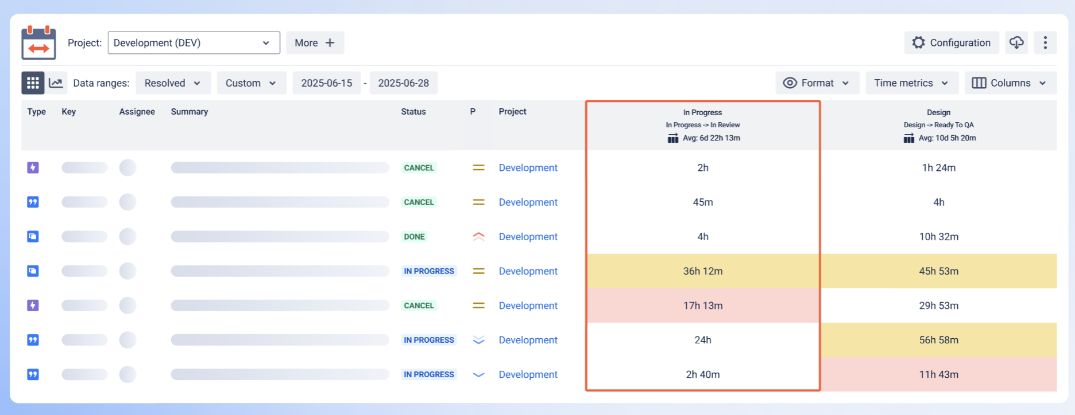Open the vertical three-dot options menu

(1045, 42)
